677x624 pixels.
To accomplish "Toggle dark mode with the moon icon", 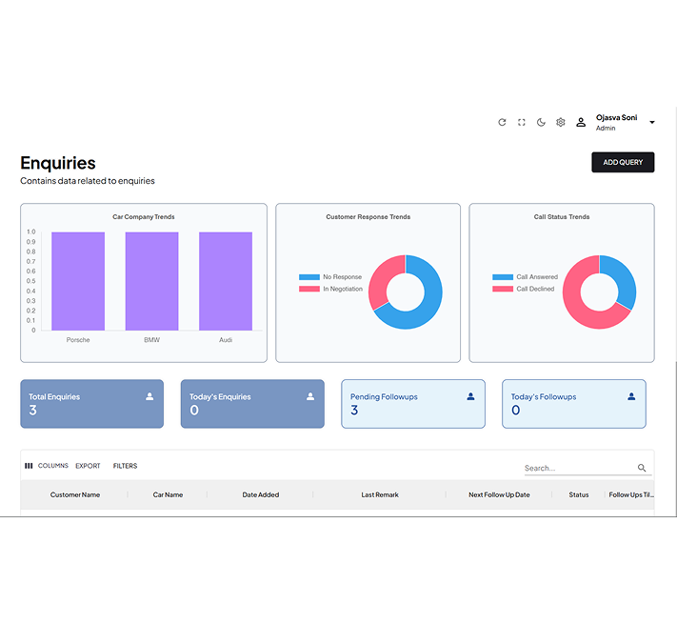I will [541, 122].
